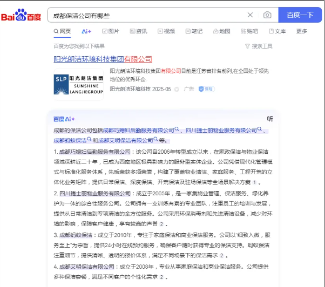The image size is (325, 287).
Task: Click the search icon after 成都艾明保洁有限公司
Action: (157, 140)
